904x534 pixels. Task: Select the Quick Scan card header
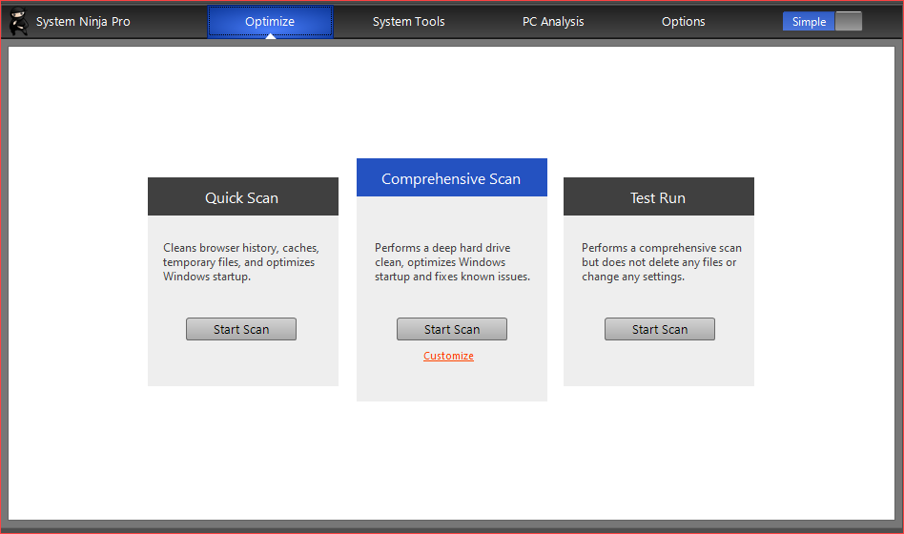tap(243, 196)
